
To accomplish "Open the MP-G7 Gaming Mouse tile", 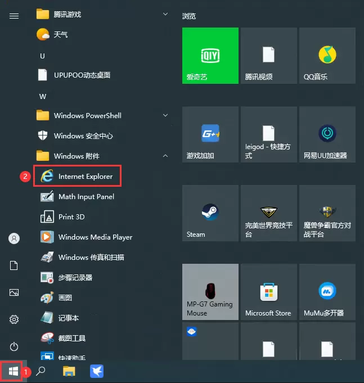I will click(x=210, y=292).
